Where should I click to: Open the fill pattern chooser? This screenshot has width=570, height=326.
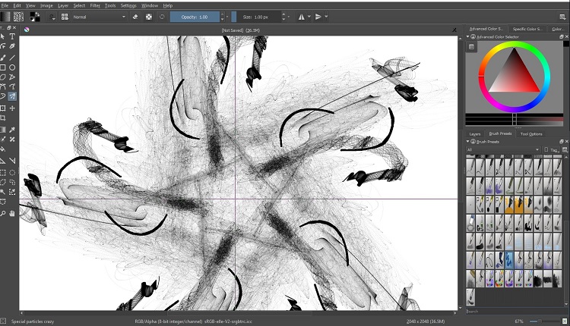[18, 16]
